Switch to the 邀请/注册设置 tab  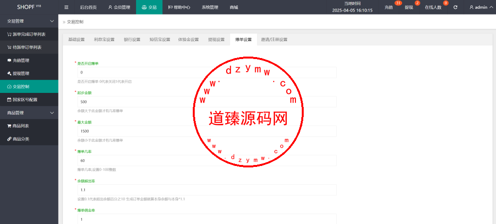pos(274,40)
